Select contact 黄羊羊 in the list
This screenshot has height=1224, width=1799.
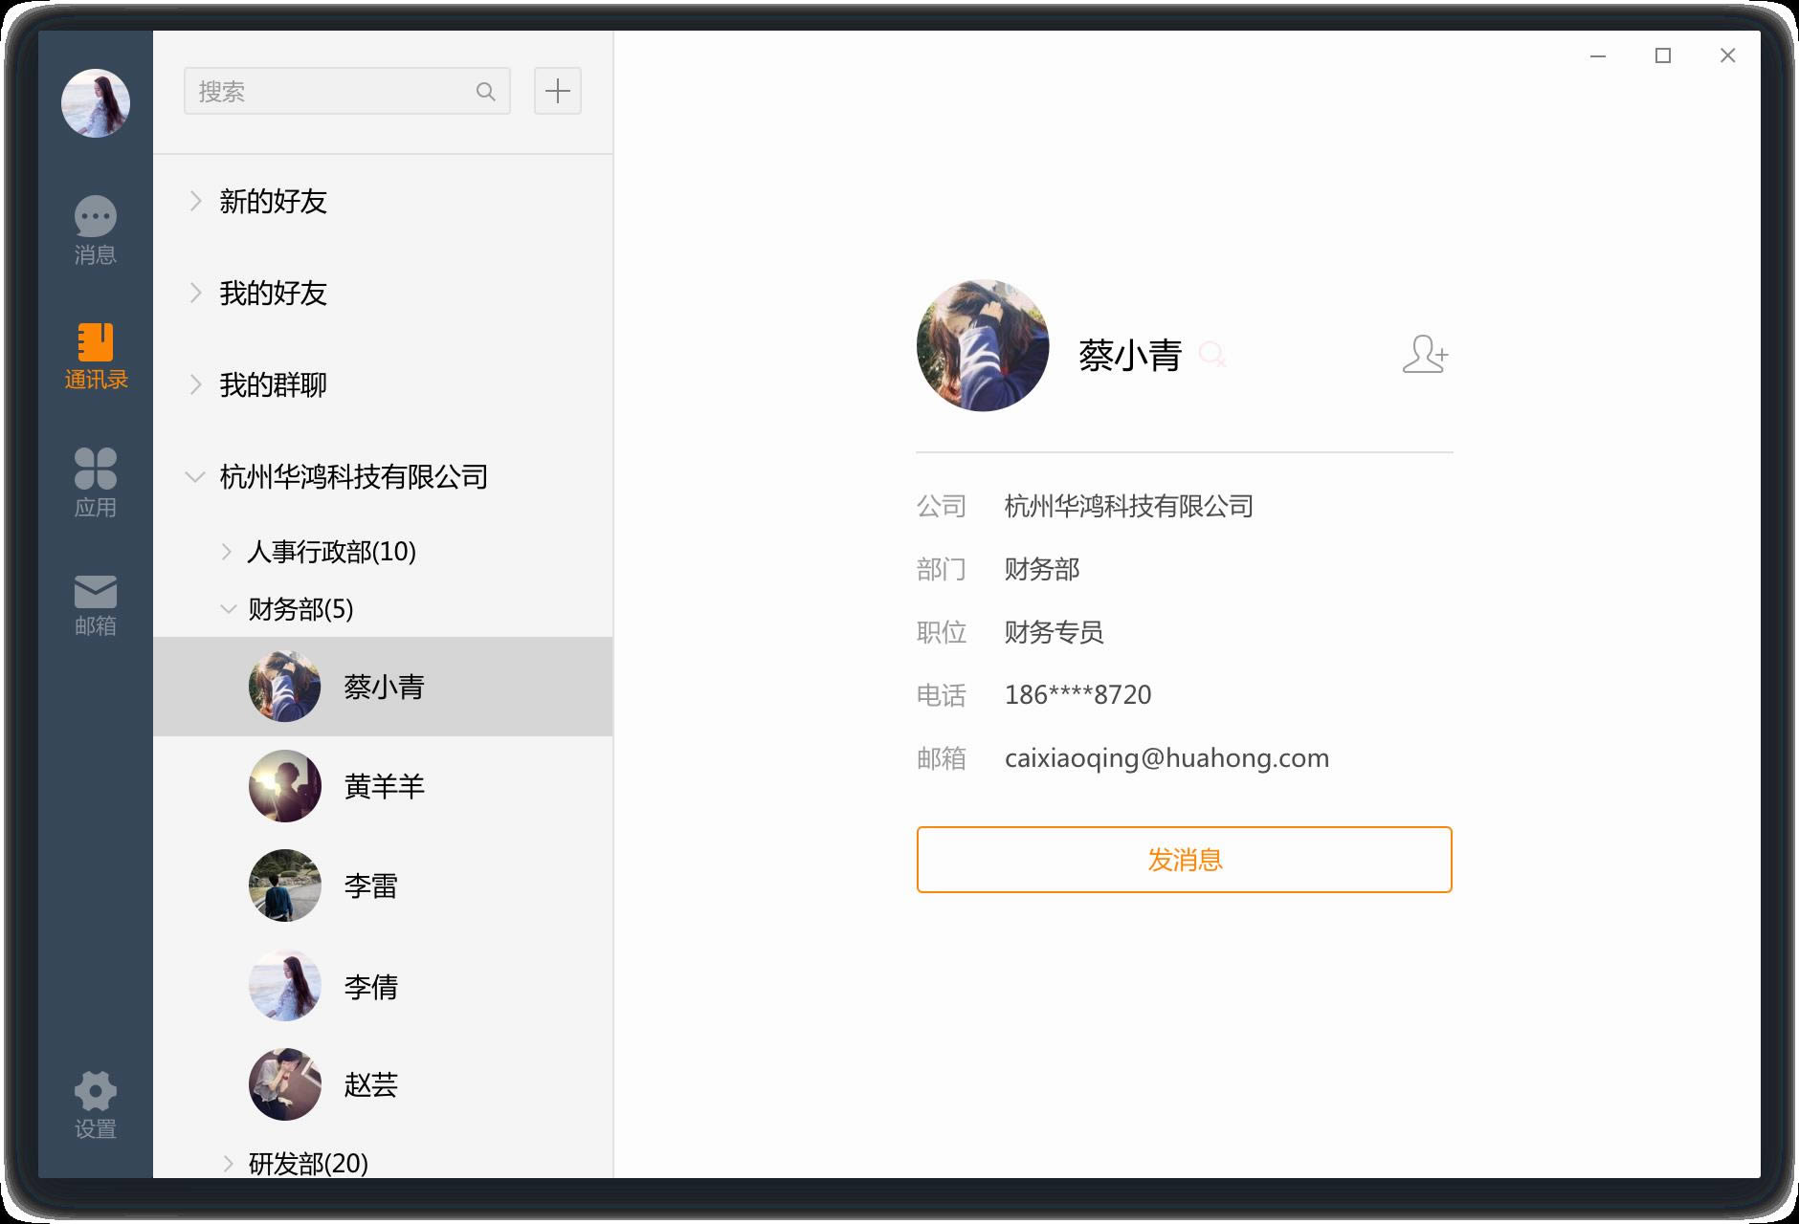[x=383, y=786]
